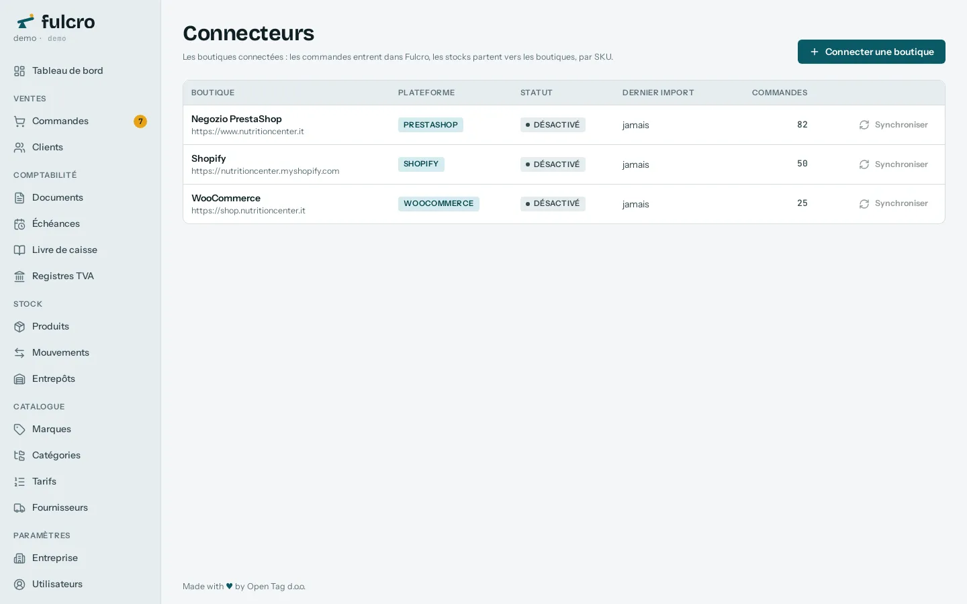
Task: Click the Dernier import column header
Action: tap(658, 93)
